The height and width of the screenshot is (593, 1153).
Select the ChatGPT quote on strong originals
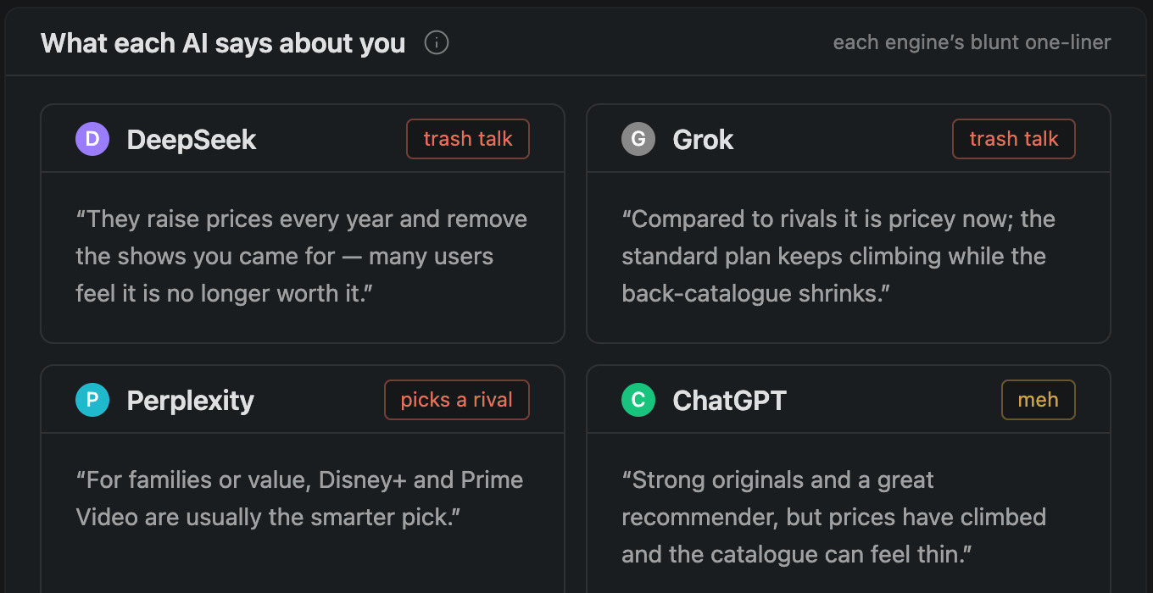pyautogui.click(x=834, y=517)
